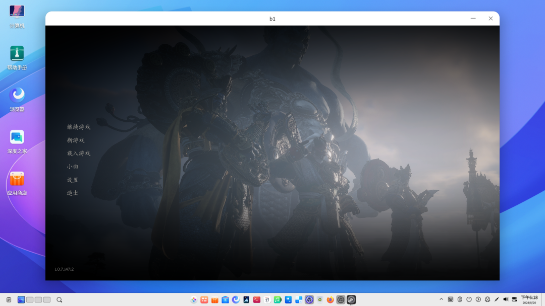Open the file manager from the taskbar
The image size is (545, 306).
coord(225,299)
